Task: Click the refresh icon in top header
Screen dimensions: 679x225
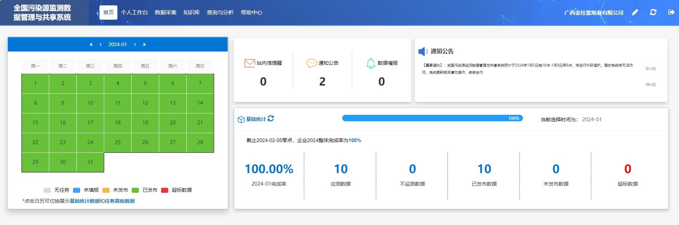Action: 653,13
